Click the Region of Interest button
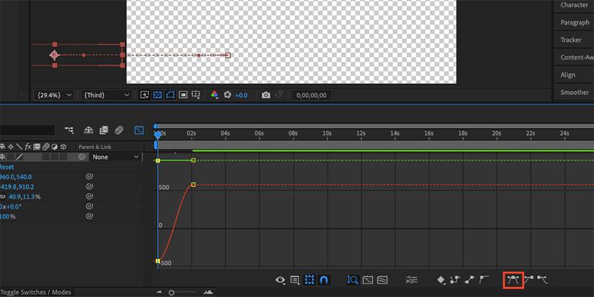594x297 pixels. [183, 95]
